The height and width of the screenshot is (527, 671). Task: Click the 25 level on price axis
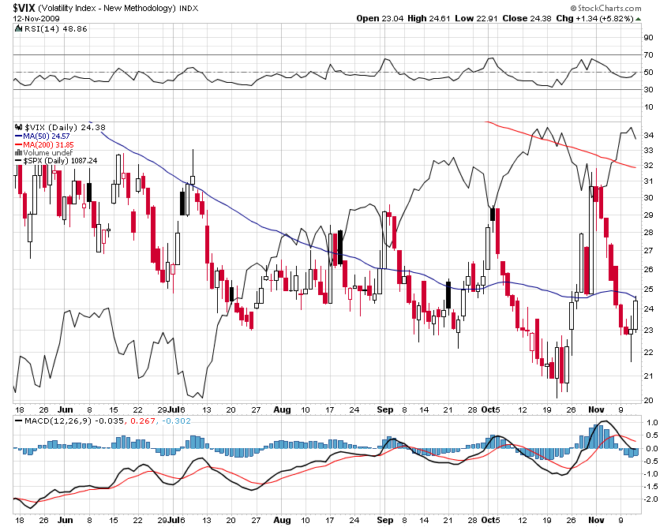point(648,290)
